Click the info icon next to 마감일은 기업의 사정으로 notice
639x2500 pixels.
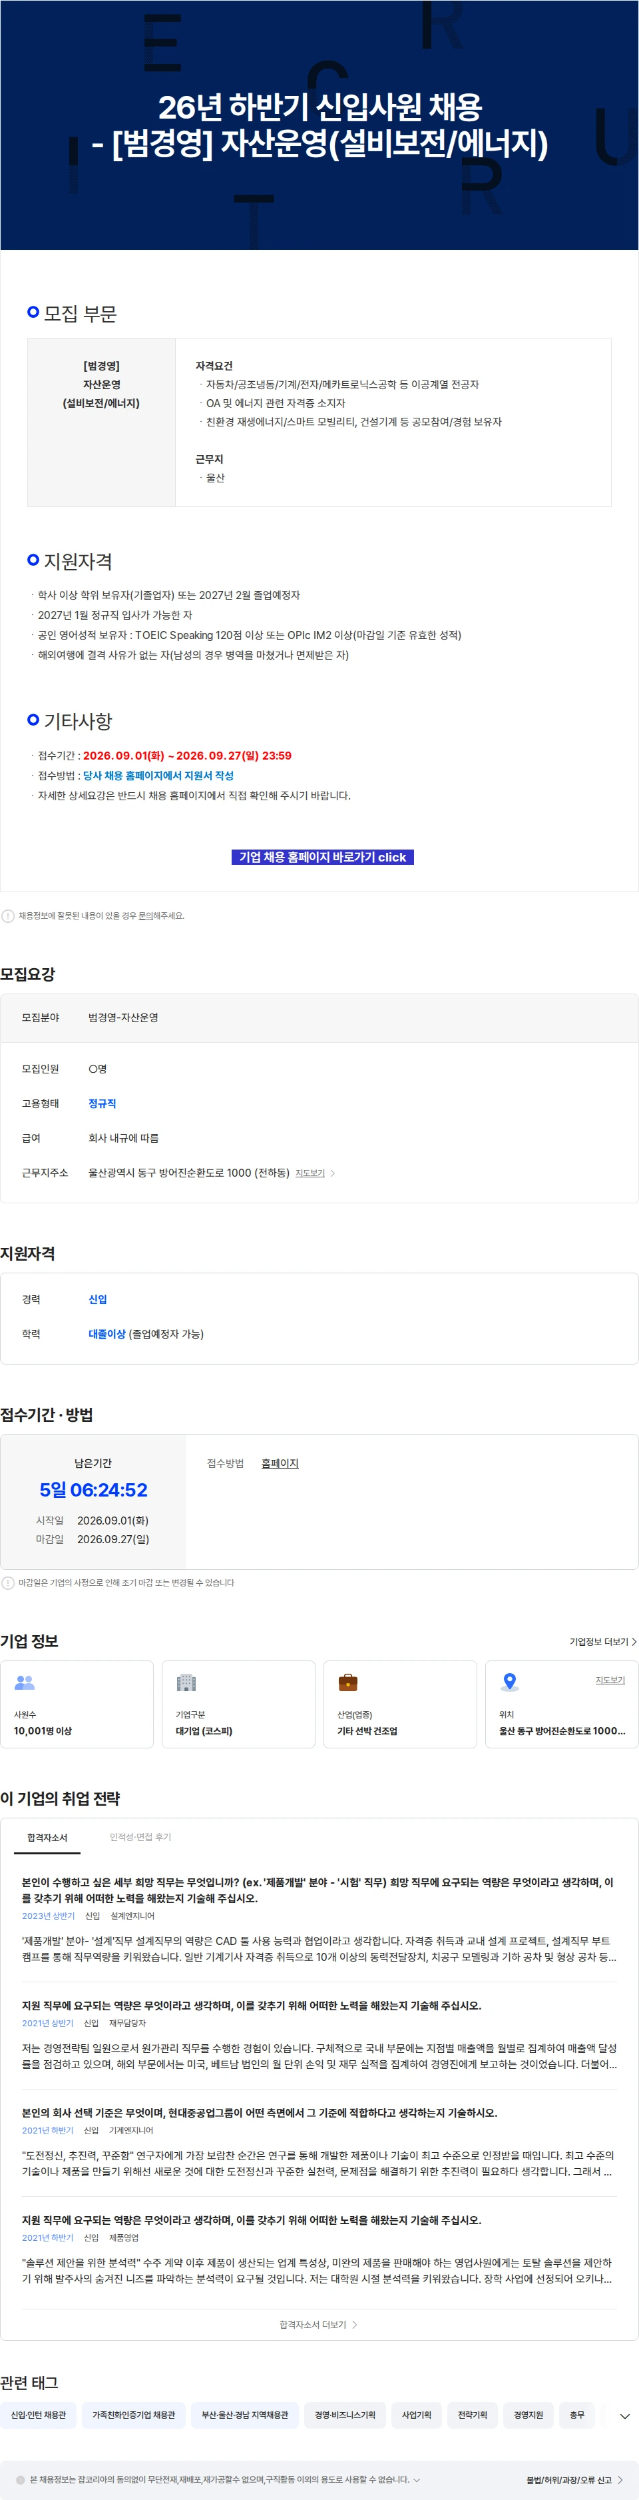[x=8, y=1582]
